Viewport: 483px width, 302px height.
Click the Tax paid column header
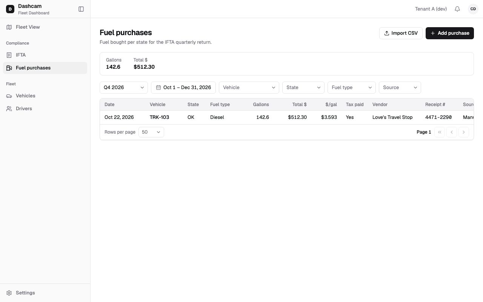click(x=355, y=105)
